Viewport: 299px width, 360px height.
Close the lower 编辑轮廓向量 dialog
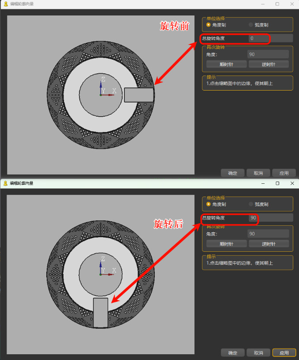[292, 183]
